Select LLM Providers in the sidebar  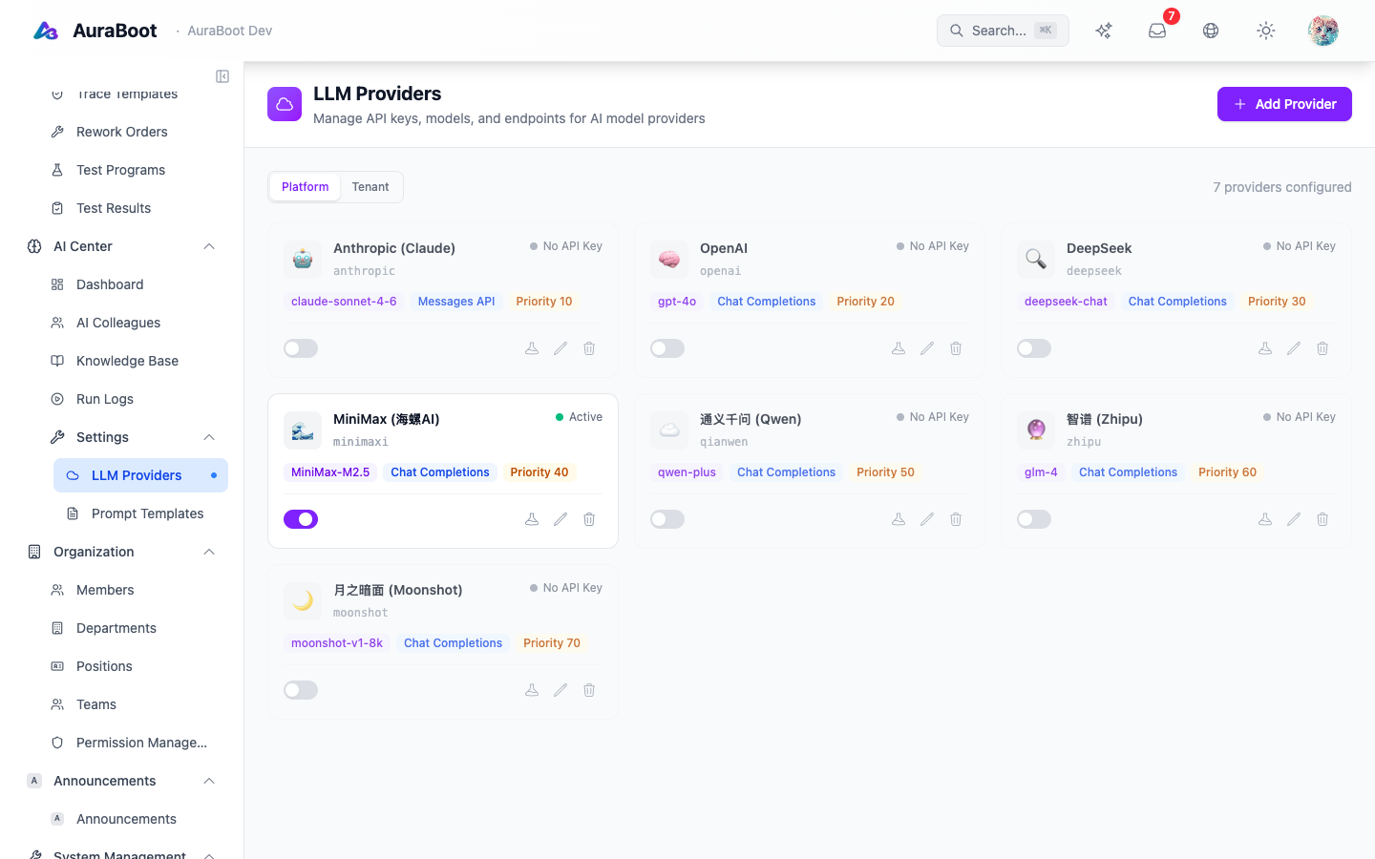click(x=140, y=475)
